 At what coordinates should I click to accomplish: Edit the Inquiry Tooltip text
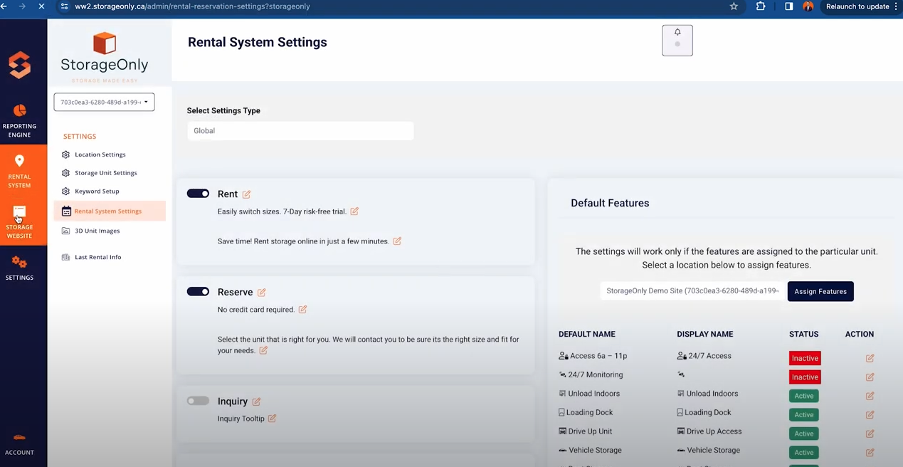(x=272, y=419)
